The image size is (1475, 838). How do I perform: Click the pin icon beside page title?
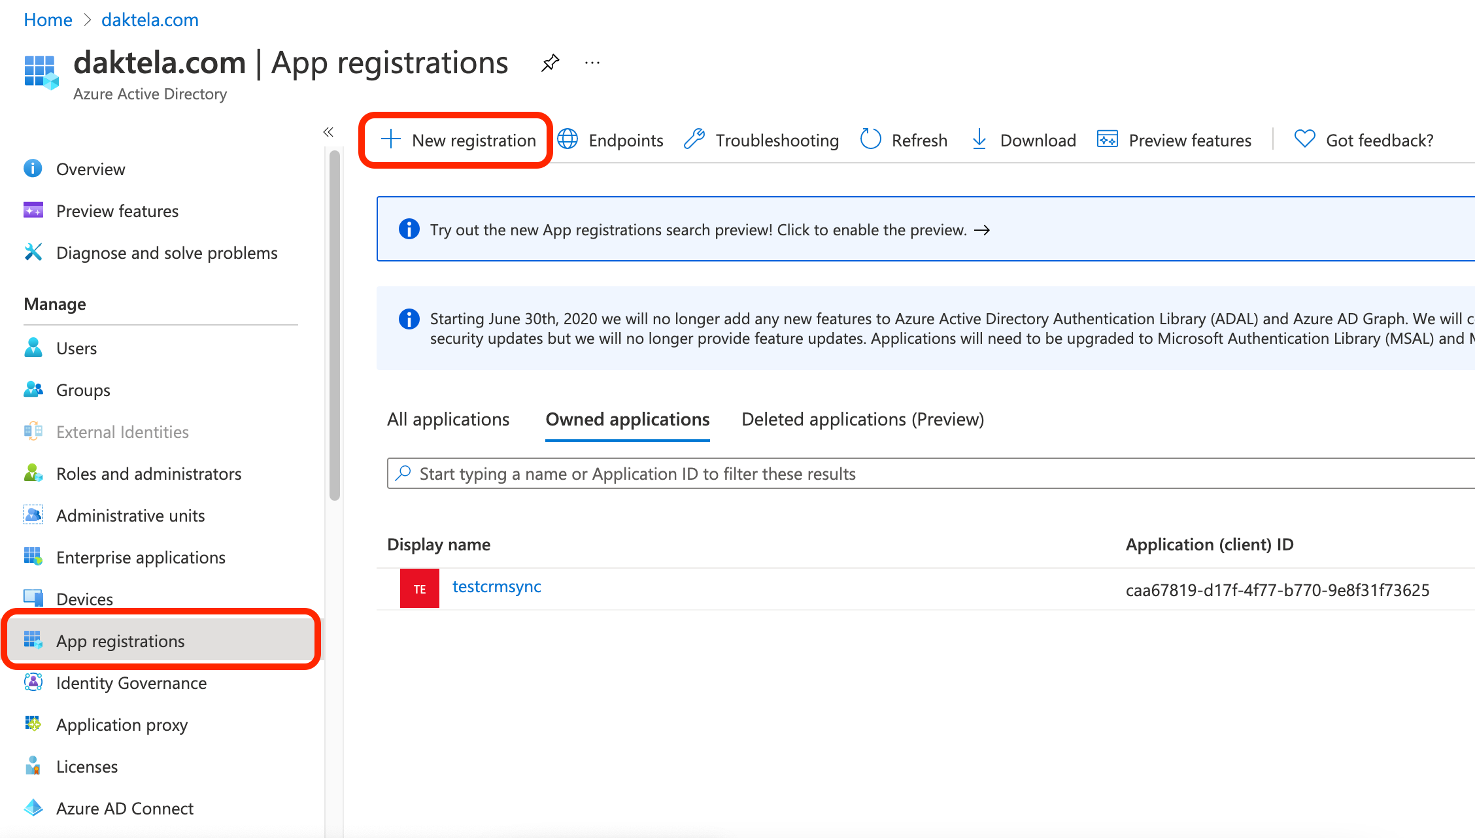550,63
